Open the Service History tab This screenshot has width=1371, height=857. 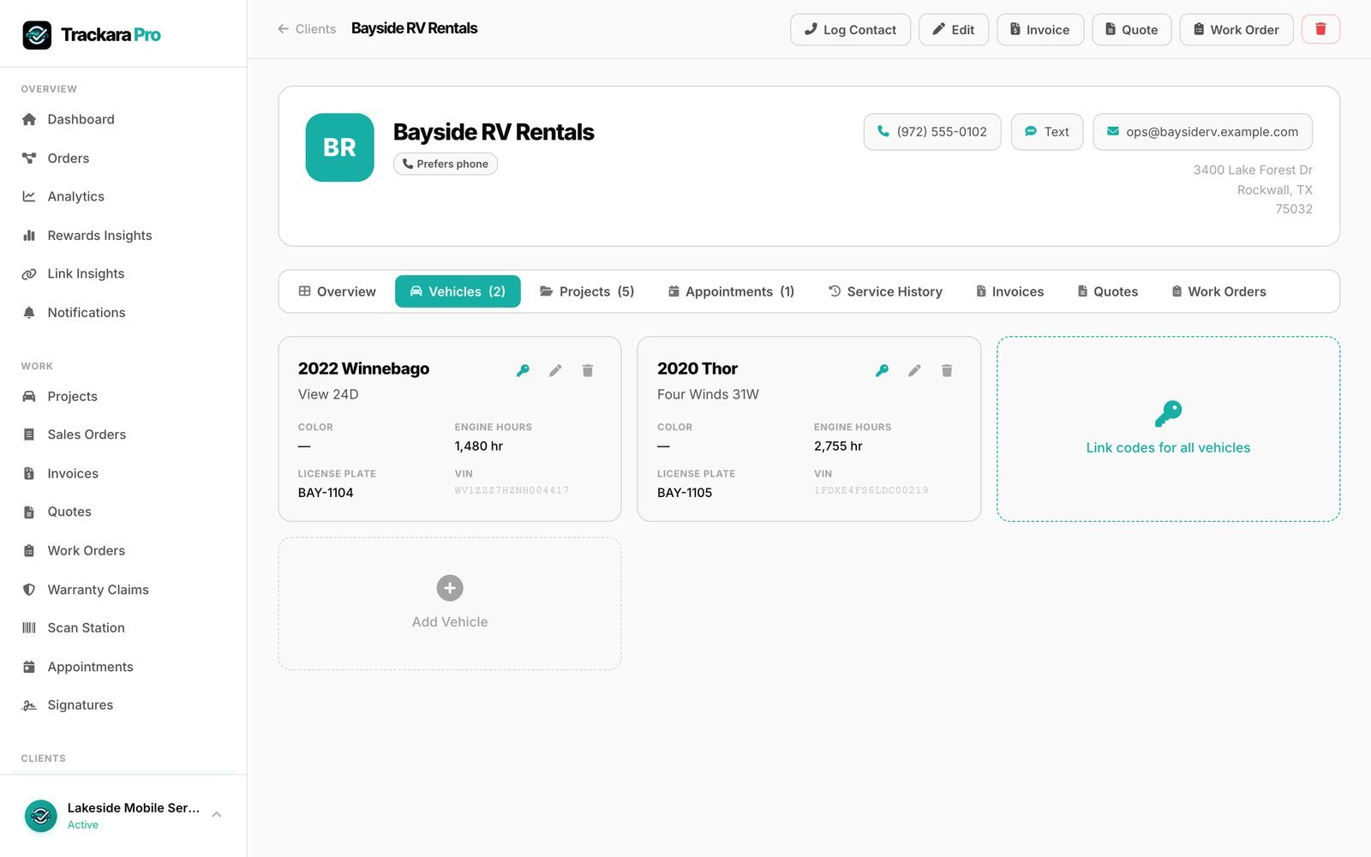[885, 291]
